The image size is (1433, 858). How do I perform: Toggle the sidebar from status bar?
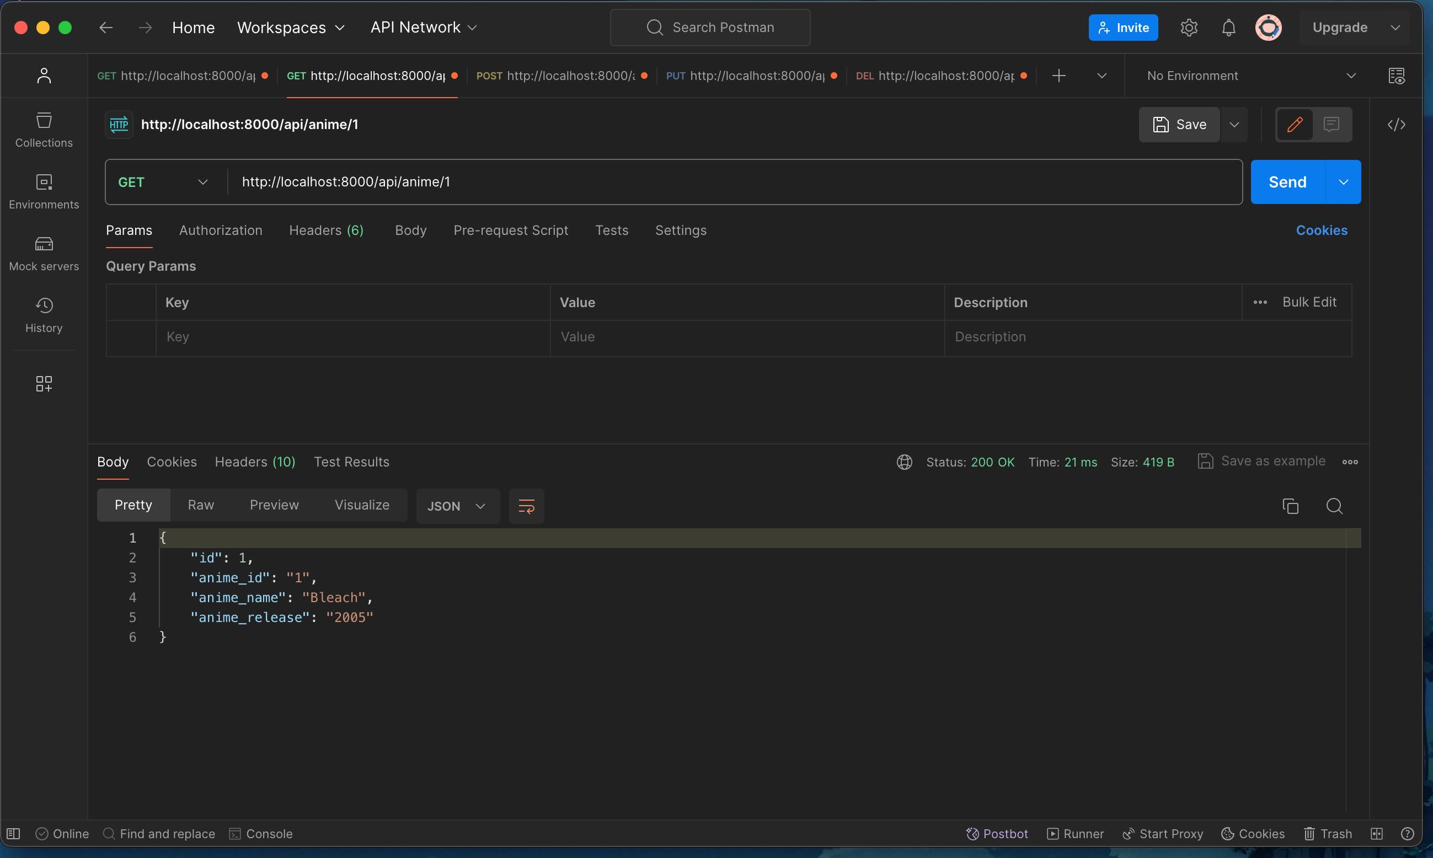[13, 833]
